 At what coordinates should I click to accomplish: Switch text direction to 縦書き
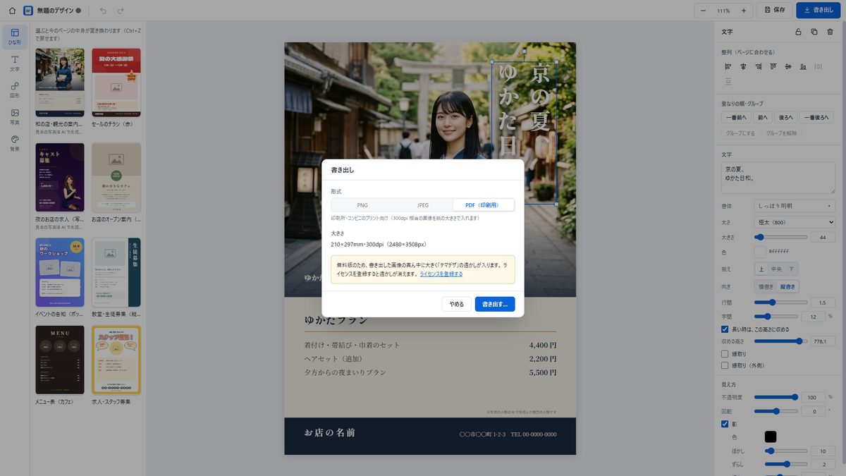[x=787, y=286]
